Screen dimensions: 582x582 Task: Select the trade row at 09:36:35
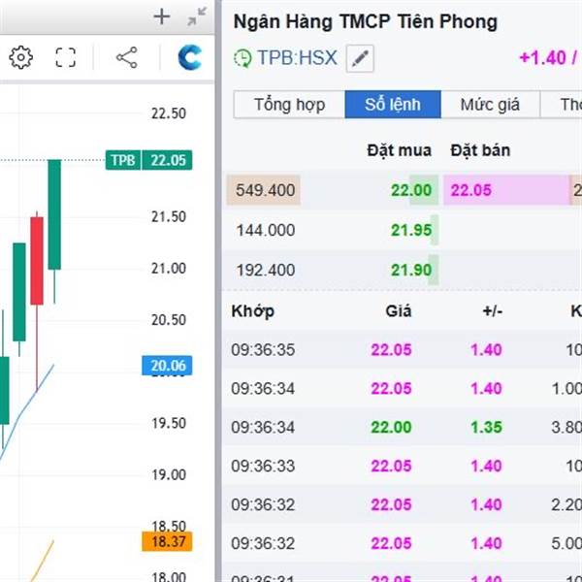(x=403, y=349)
